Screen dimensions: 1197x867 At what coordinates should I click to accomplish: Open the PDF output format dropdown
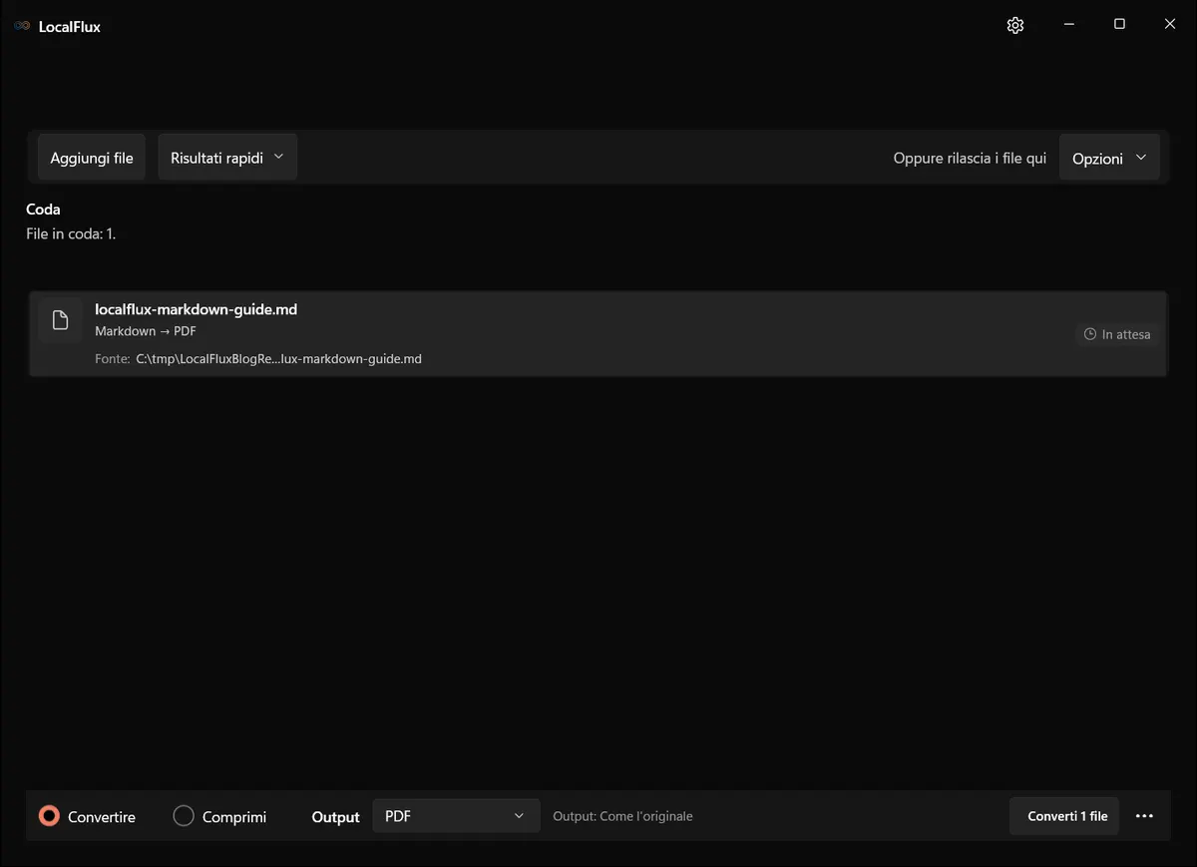(x=456, y=816)
